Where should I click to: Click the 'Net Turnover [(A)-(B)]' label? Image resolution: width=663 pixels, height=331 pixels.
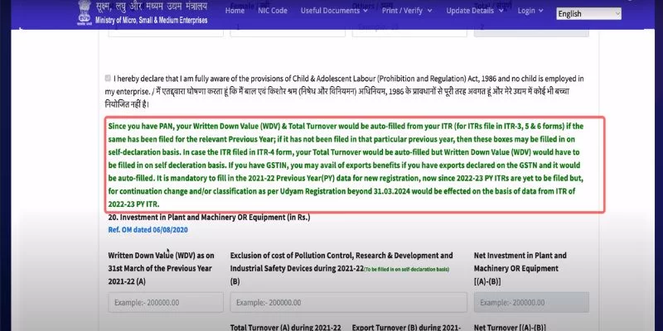click(510, 327)
